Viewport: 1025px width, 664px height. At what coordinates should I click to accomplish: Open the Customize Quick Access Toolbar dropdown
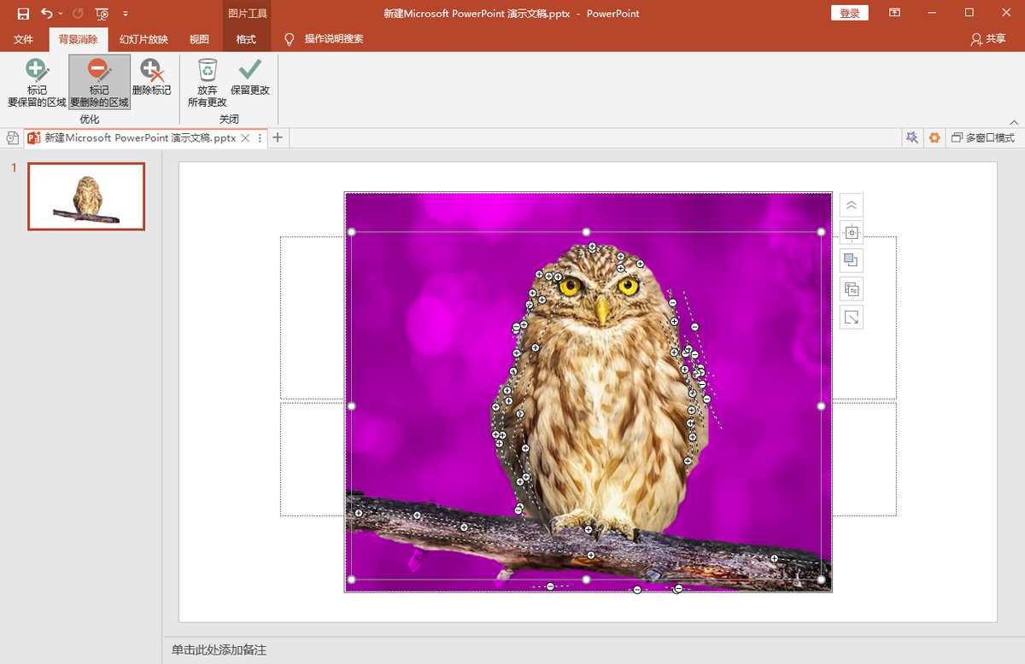(126, 14)
